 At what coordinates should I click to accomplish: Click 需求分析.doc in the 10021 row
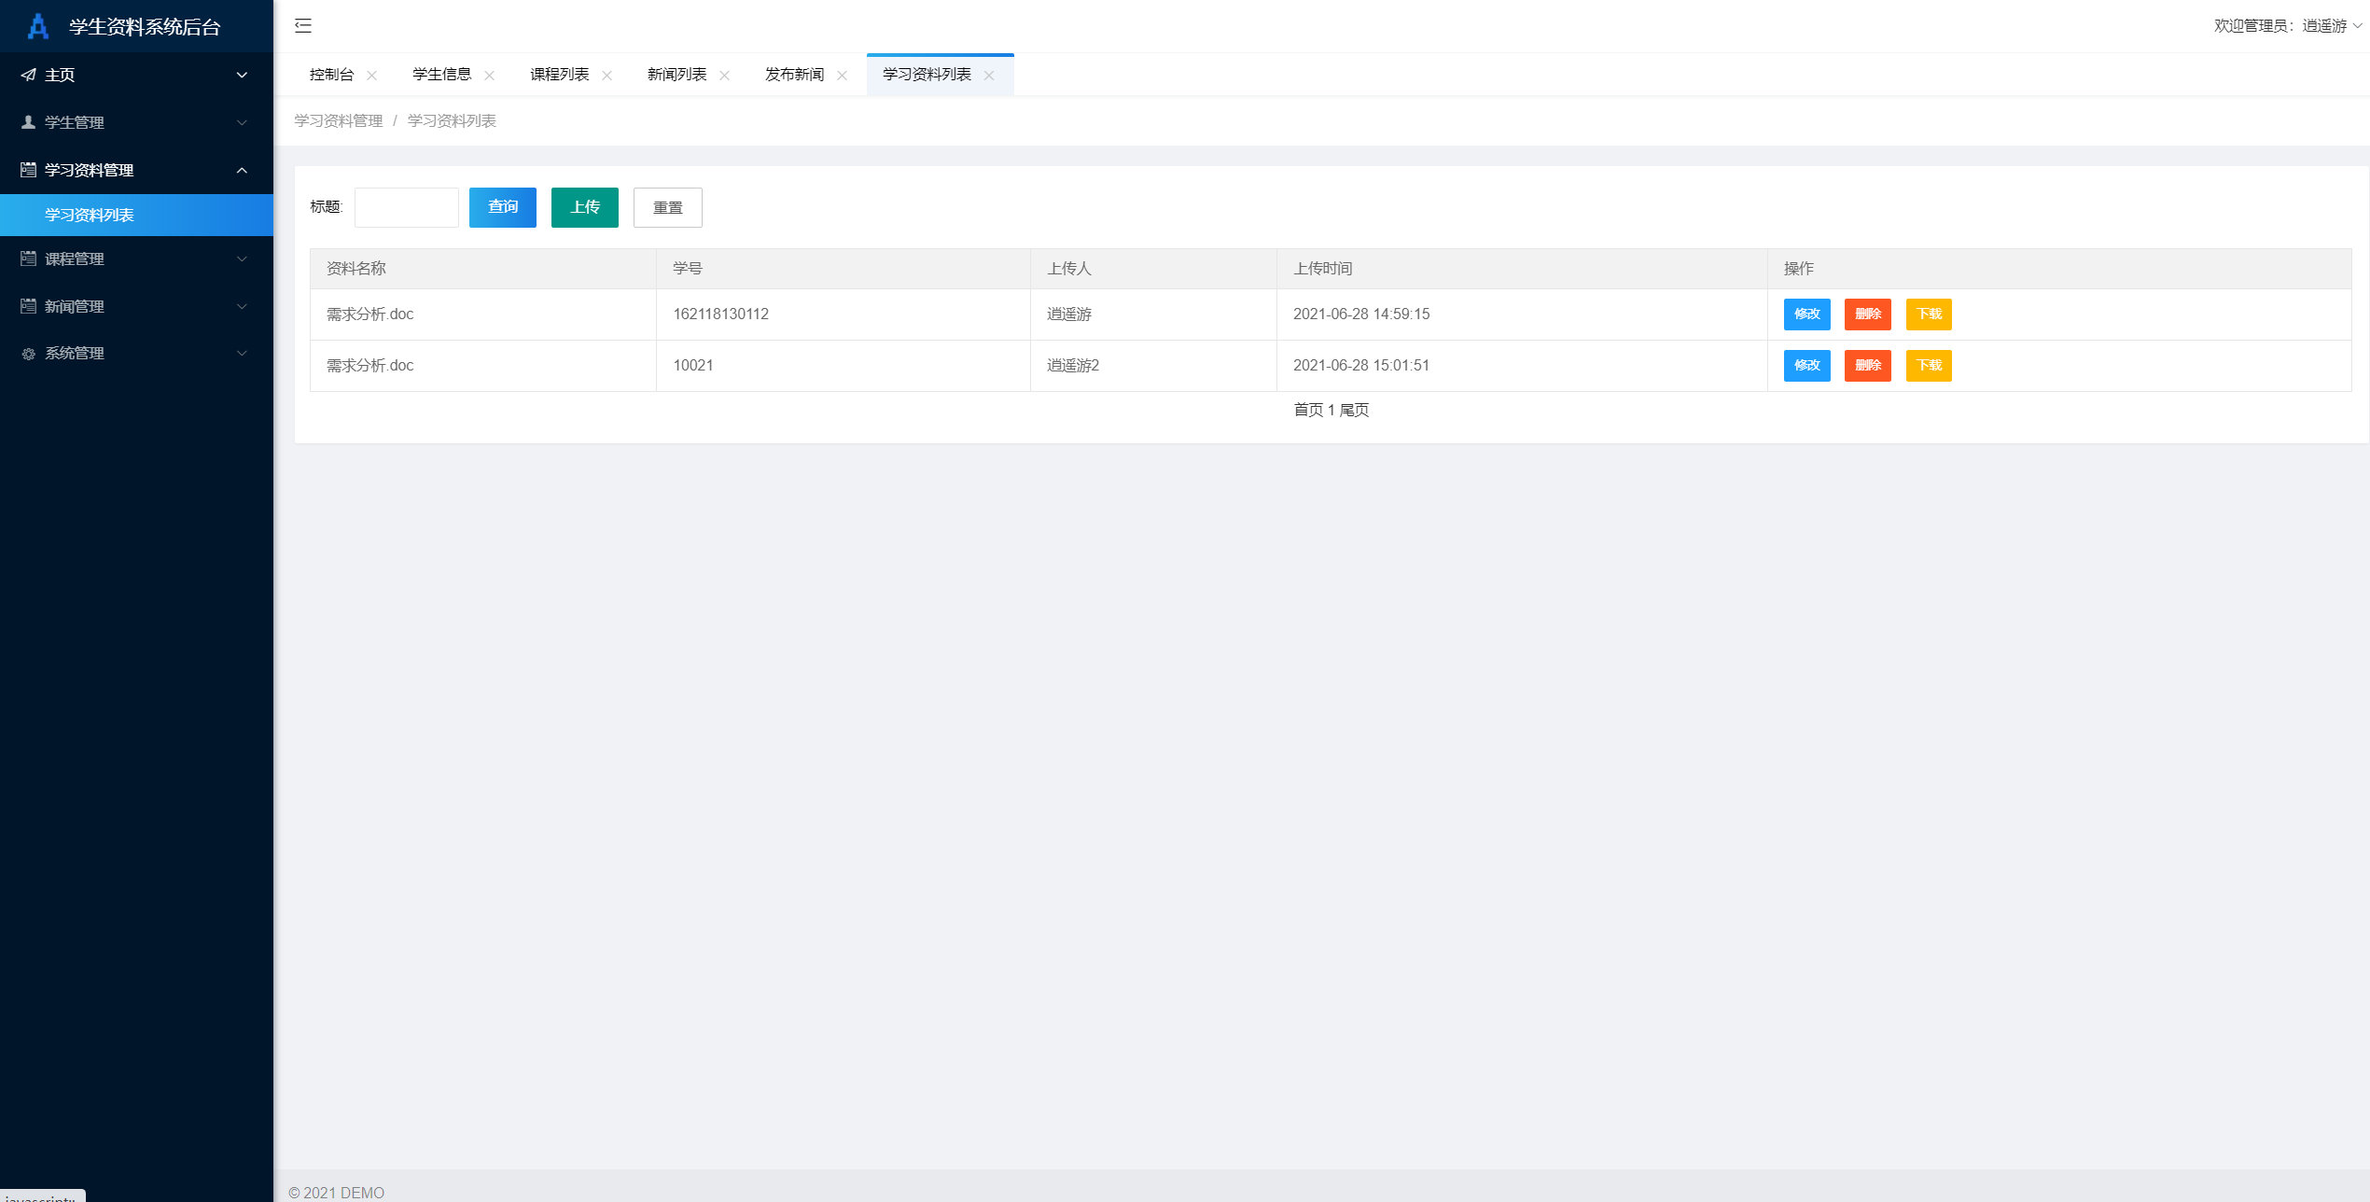370,366
